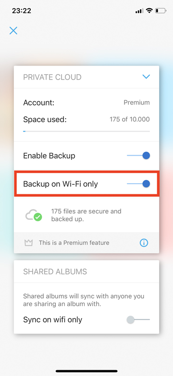Tap the 23:22 clock in status bar

(x=21, y=11)
